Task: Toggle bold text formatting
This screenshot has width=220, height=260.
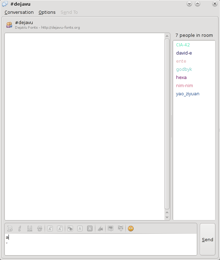Action: (10, 228)
